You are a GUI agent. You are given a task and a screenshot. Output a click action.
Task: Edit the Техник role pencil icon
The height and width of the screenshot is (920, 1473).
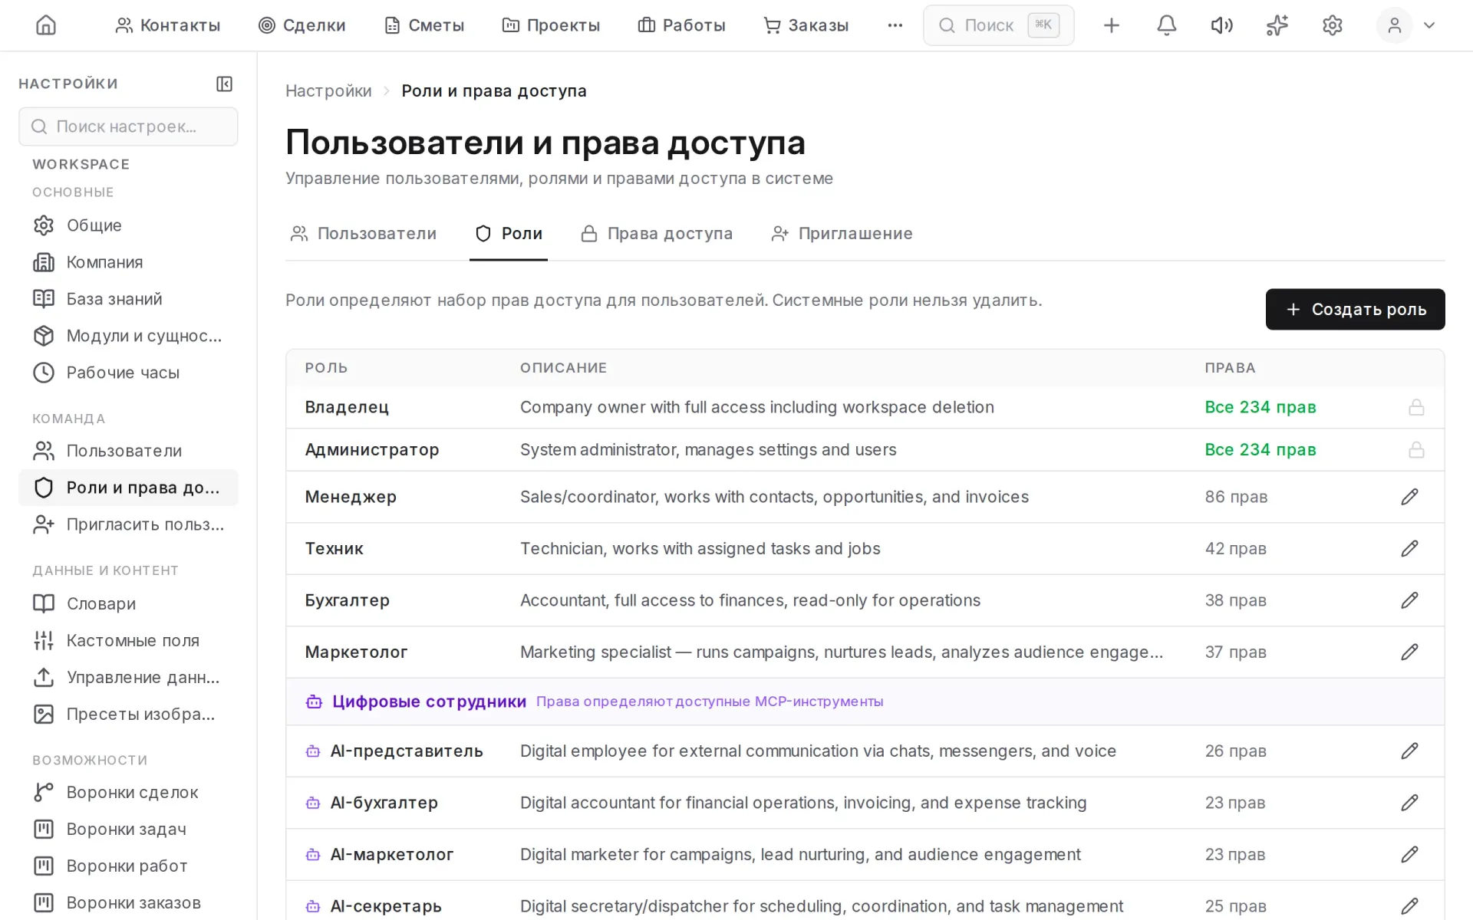[x=1409, y=548]
